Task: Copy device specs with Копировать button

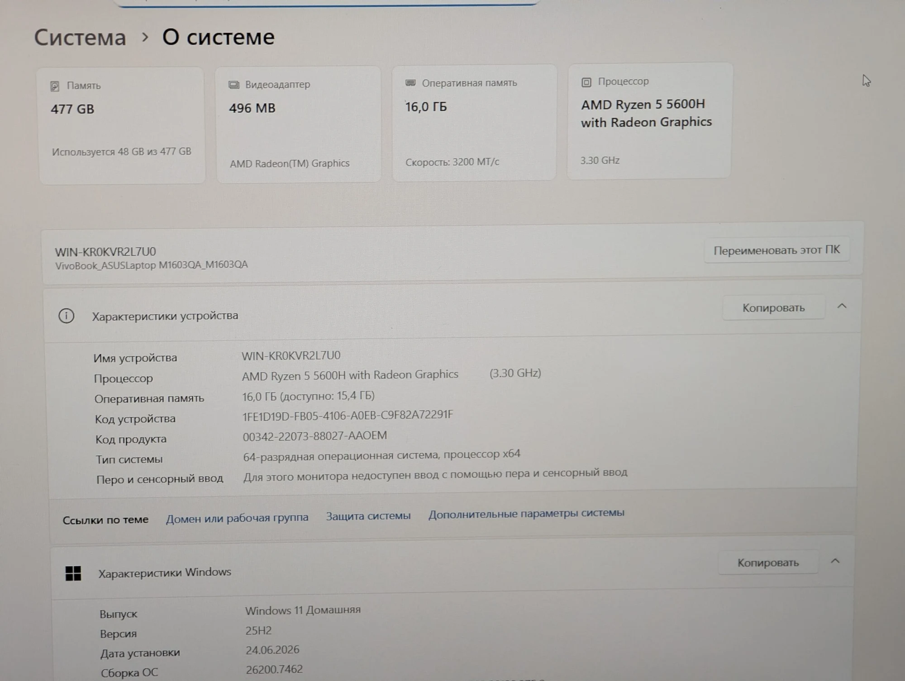Action: [773, 308]
